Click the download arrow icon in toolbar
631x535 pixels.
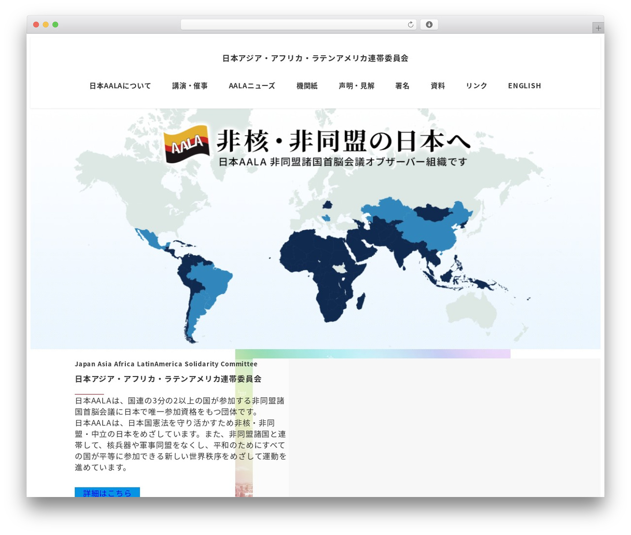click(x=429, y=25)
